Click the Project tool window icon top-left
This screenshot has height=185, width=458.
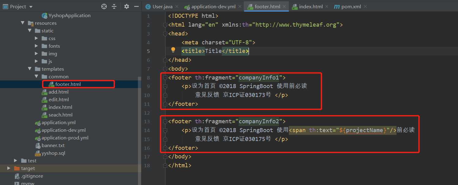click(5, 6)
